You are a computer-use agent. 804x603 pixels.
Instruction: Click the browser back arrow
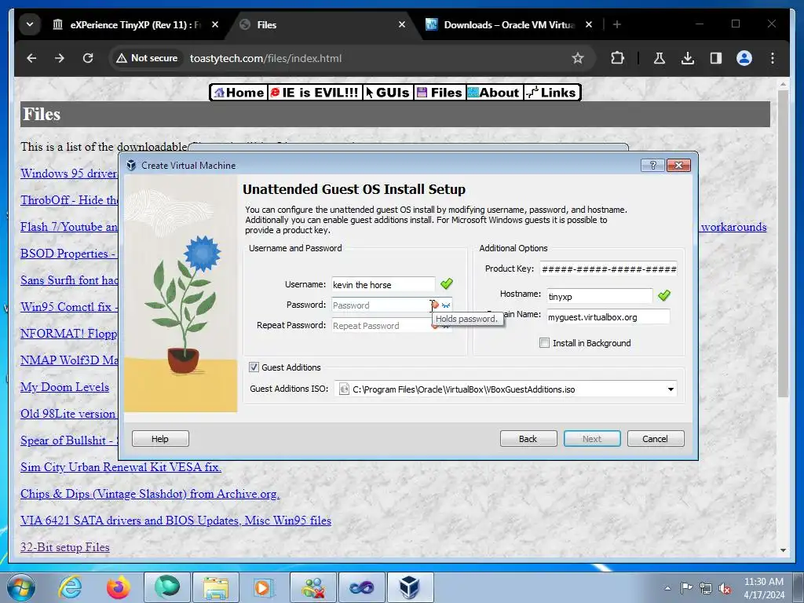point(31,58)
